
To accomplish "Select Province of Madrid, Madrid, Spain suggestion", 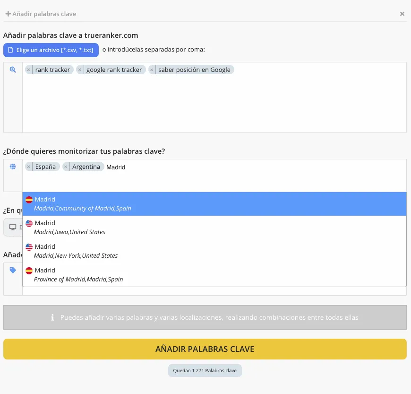I will (214, 274).
